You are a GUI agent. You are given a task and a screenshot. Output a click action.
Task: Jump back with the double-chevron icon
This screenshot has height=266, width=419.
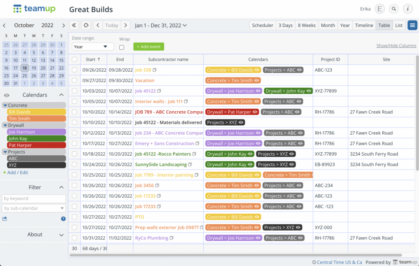74,25
